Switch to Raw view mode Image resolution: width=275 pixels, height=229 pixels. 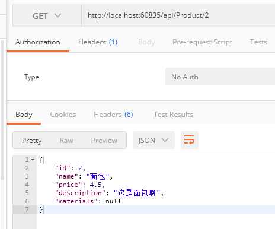(66, 141)
